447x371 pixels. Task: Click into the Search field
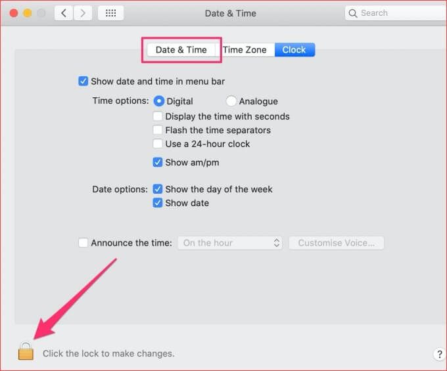pos(396,13)
